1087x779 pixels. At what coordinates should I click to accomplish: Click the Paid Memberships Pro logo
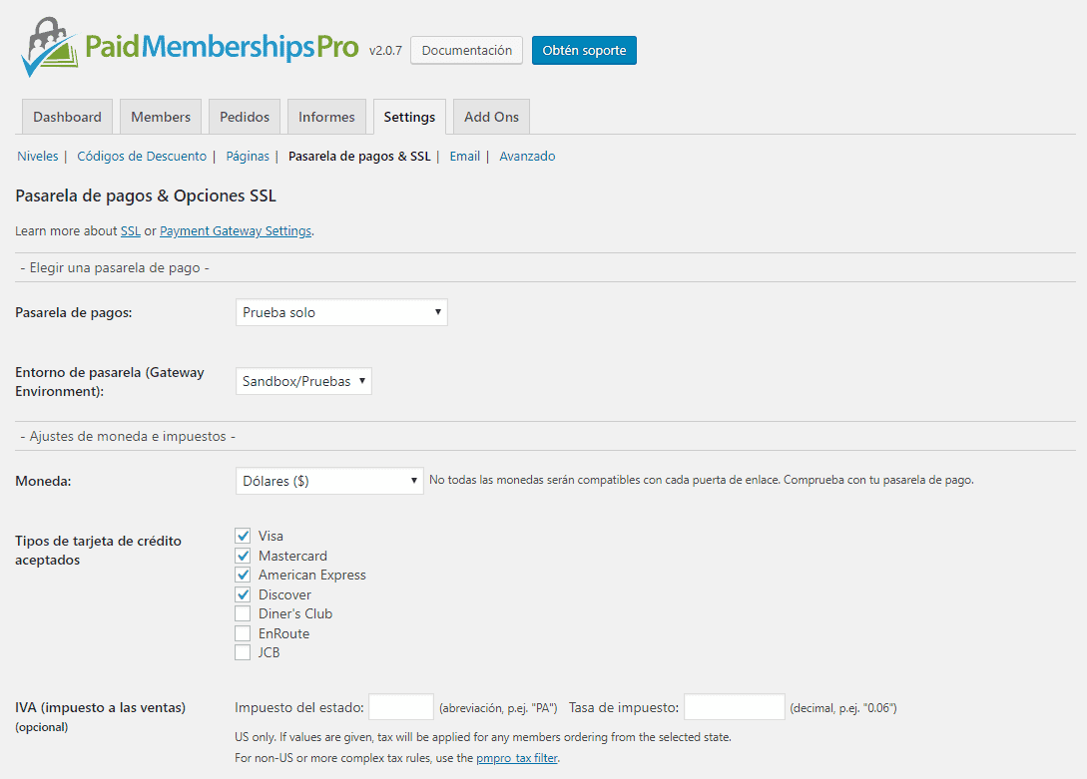click(190, 48)
